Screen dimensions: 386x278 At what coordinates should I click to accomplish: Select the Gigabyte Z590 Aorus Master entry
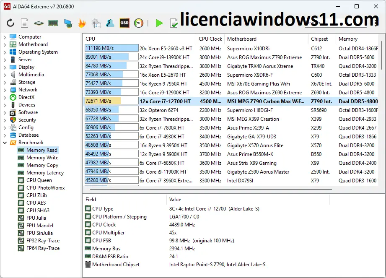point(258,172)
